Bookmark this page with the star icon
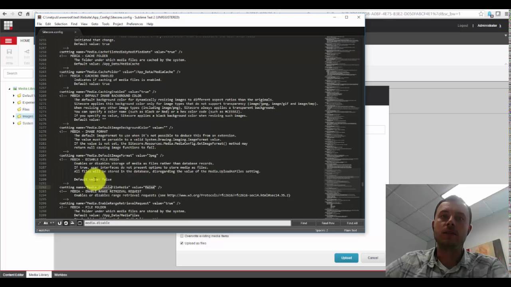The image size is (511, 287). 481,14
